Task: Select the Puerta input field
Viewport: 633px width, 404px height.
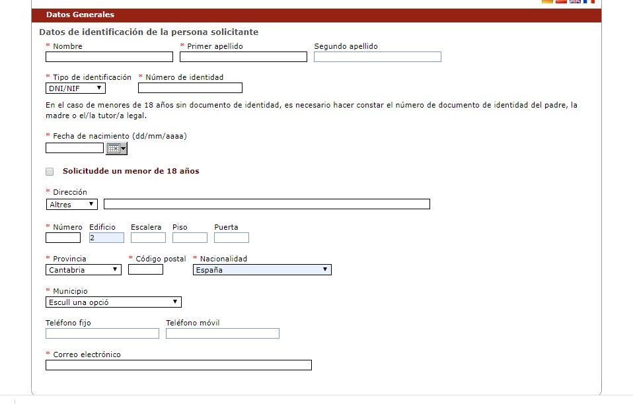Action: [x=231, y=238]
